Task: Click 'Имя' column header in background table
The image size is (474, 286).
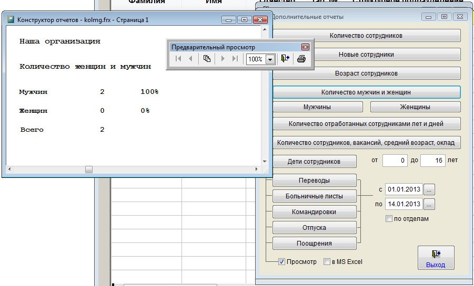Action: [214, 2]
